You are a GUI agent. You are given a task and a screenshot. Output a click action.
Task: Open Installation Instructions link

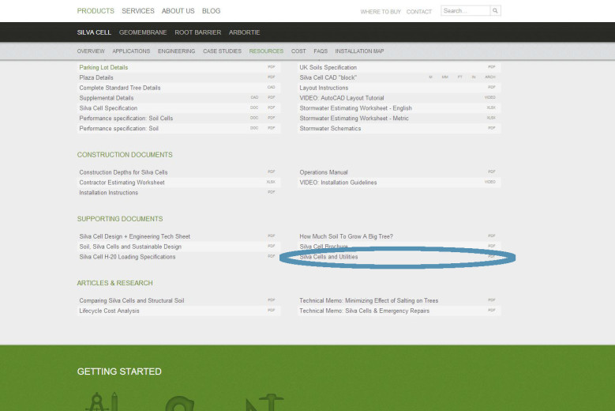click(x=109, y=193)
